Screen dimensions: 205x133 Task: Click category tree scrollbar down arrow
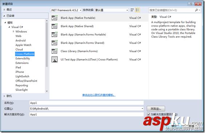47,91
